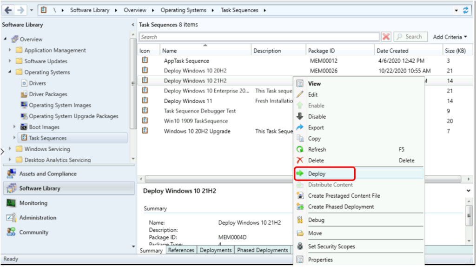Click the refresh icon in address bar
Viewport: 476px width, 267px height.
coord(466,10)
